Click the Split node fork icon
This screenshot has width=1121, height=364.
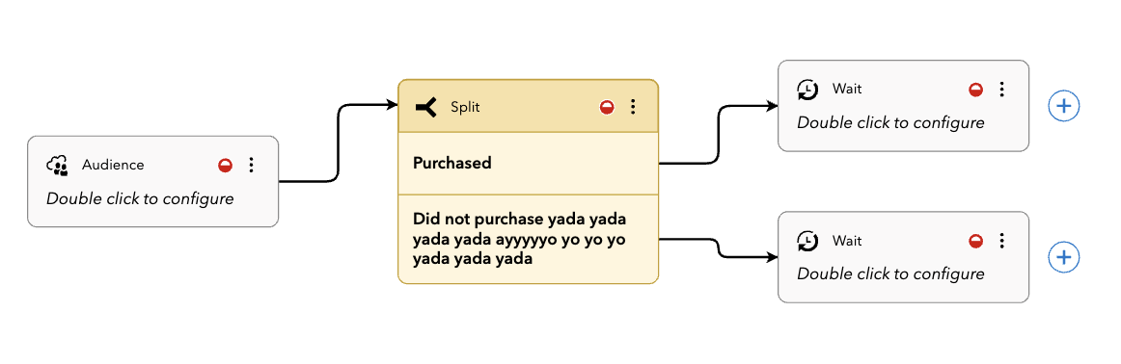pos(426,108)
